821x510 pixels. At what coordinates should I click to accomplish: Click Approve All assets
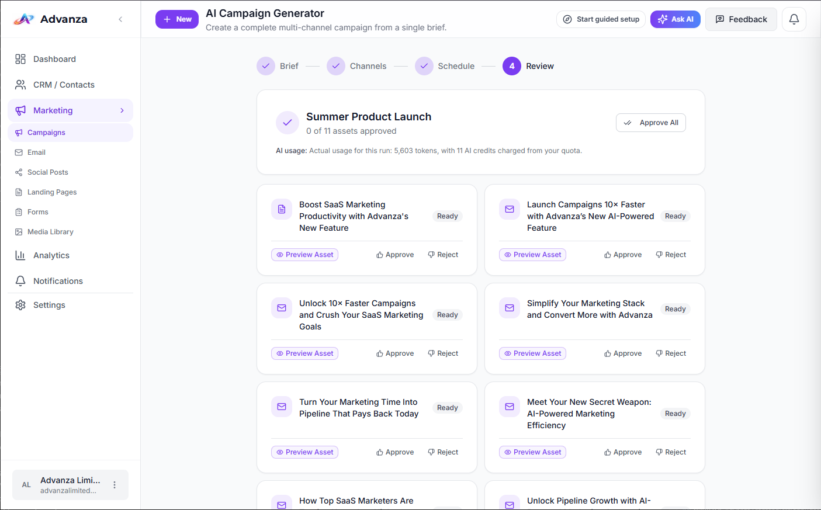651,123
